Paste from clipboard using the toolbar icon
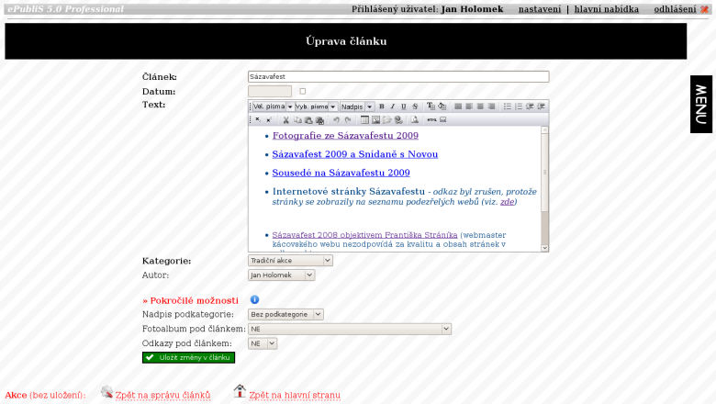716x404 pixels. click(308, 120)
